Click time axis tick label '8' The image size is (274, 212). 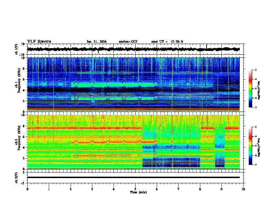200,189
